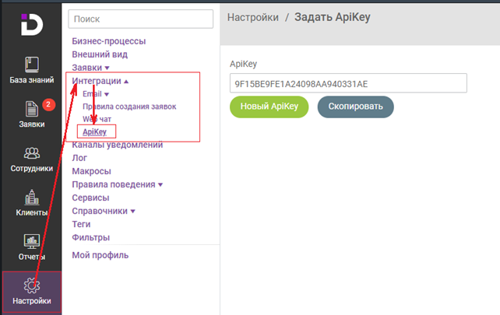Screen dimensions: 500x315
Task: Expand the Правила поведения submenu
Action: coord(160,185)
